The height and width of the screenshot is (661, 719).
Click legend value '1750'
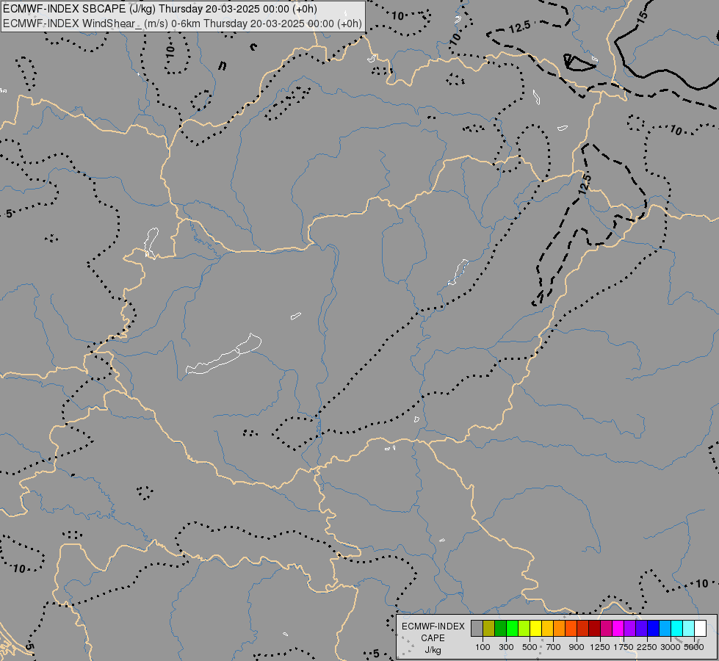pyautogui.click(x=624, y=647)
